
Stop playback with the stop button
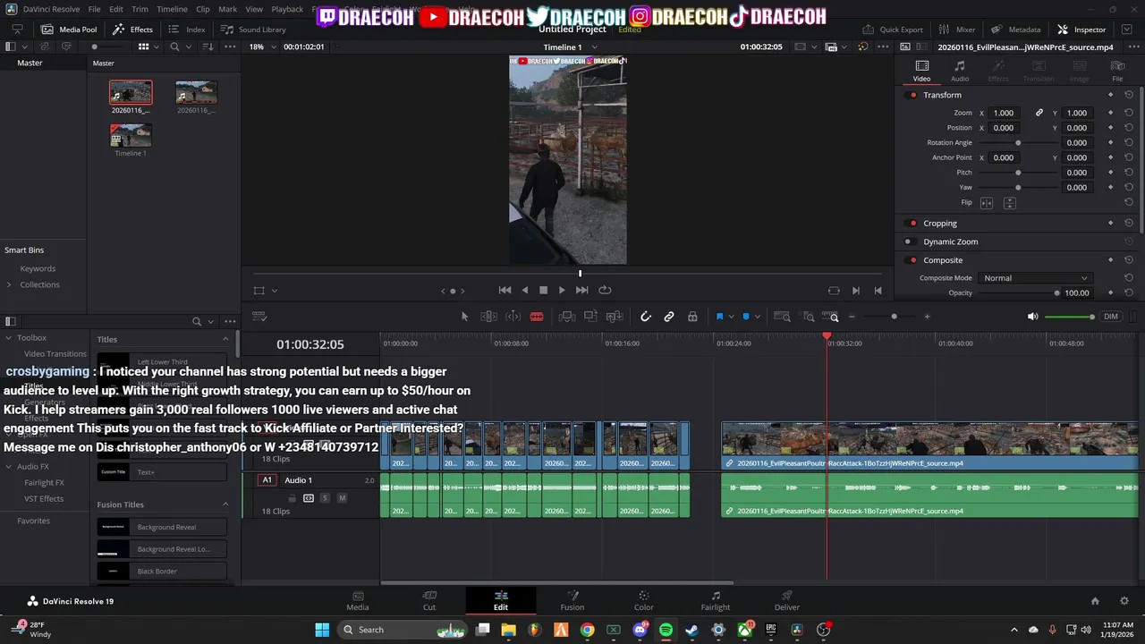543,290
